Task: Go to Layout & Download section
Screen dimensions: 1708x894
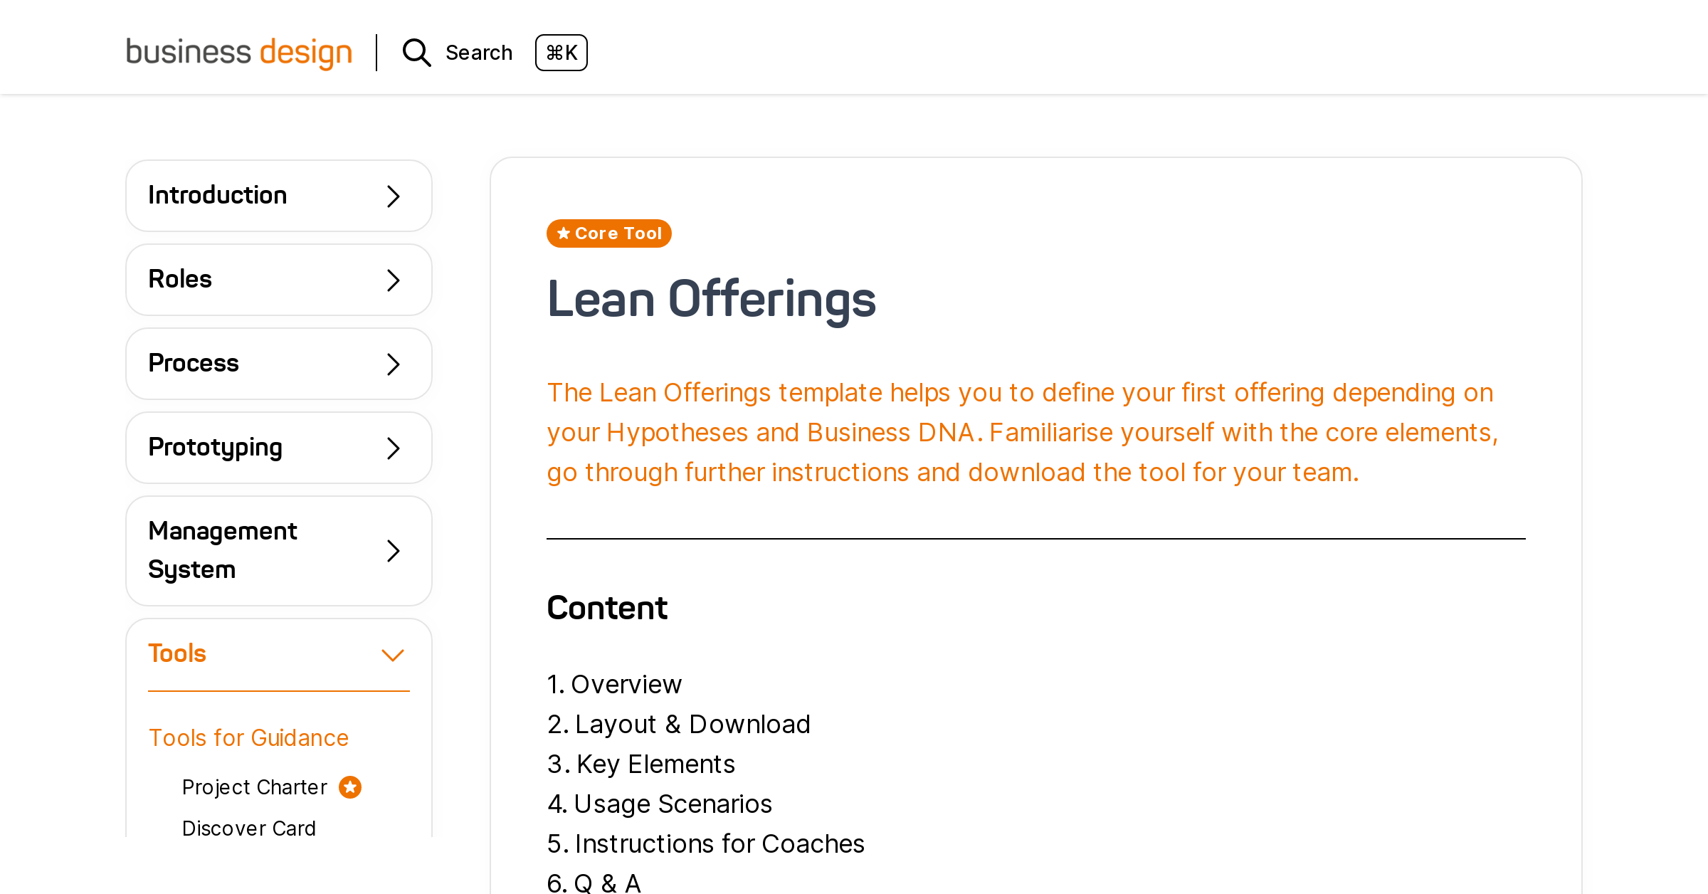Action: (x=679, y=724)
